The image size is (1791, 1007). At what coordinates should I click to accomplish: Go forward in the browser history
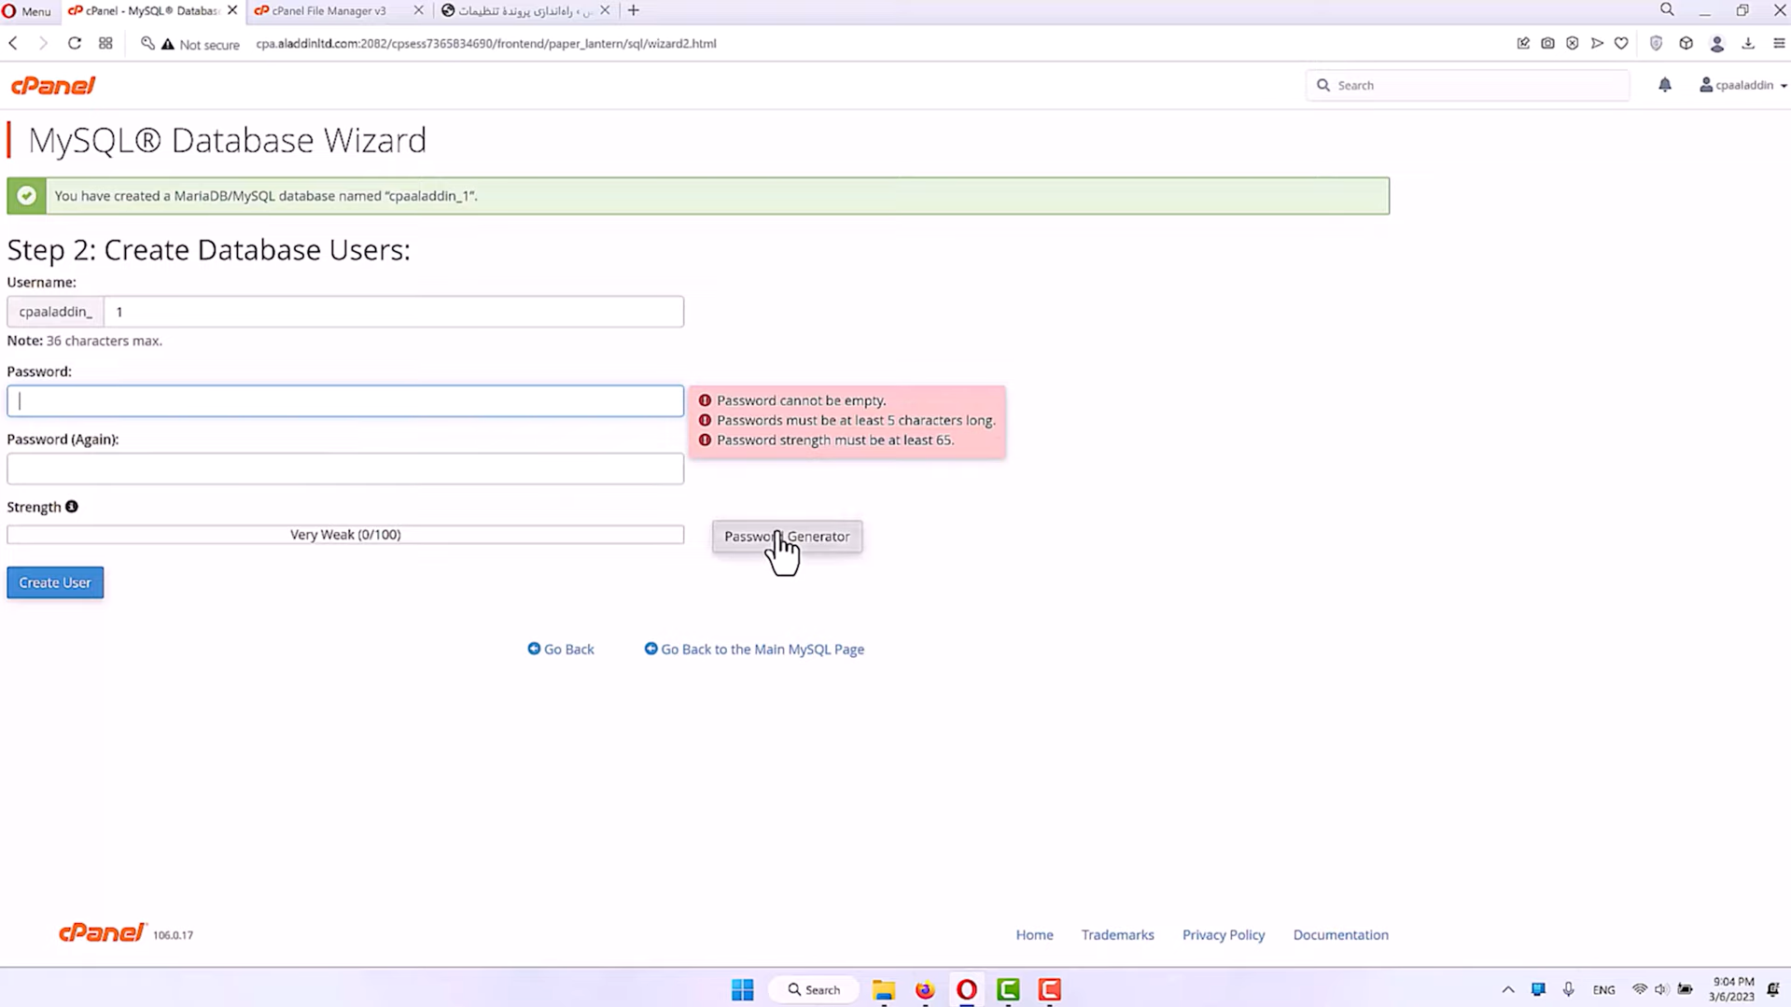[x=43, y=44]
